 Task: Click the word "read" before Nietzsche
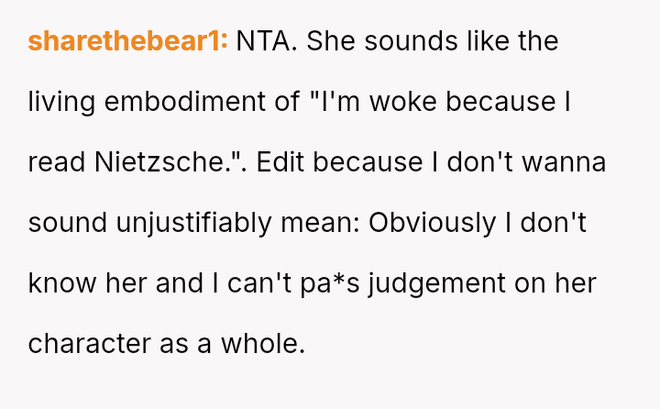[x=57, y=162]
